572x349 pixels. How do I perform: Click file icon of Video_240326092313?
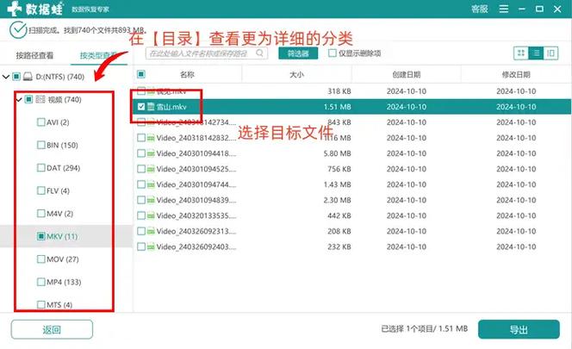151,231
